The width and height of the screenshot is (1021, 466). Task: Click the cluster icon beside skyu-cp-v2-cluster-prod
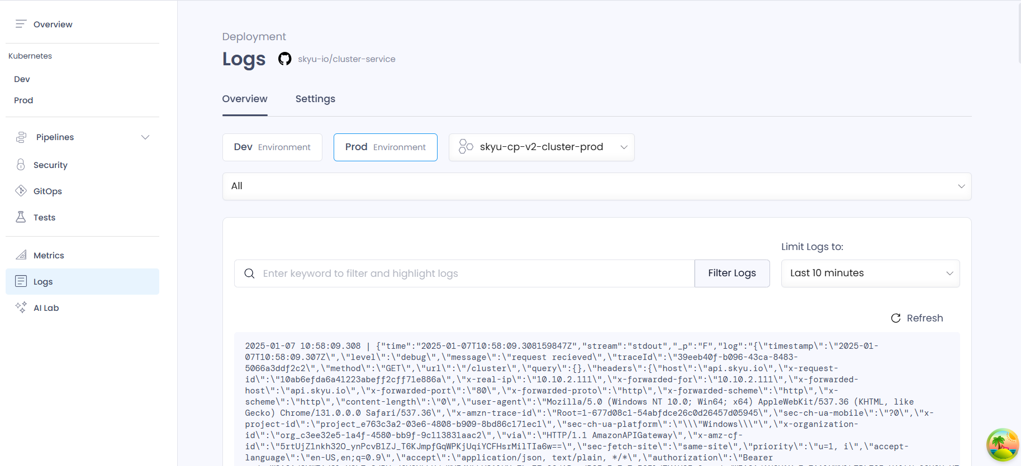(x=466, y=147)
